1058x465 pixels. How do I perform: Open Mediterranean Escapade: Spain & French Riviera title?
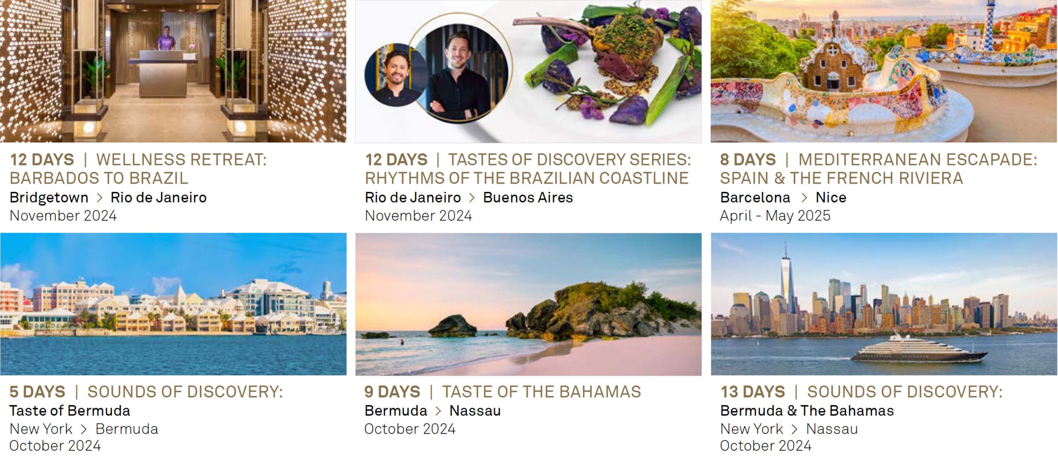pyautogui.click(x=879, y=169)
